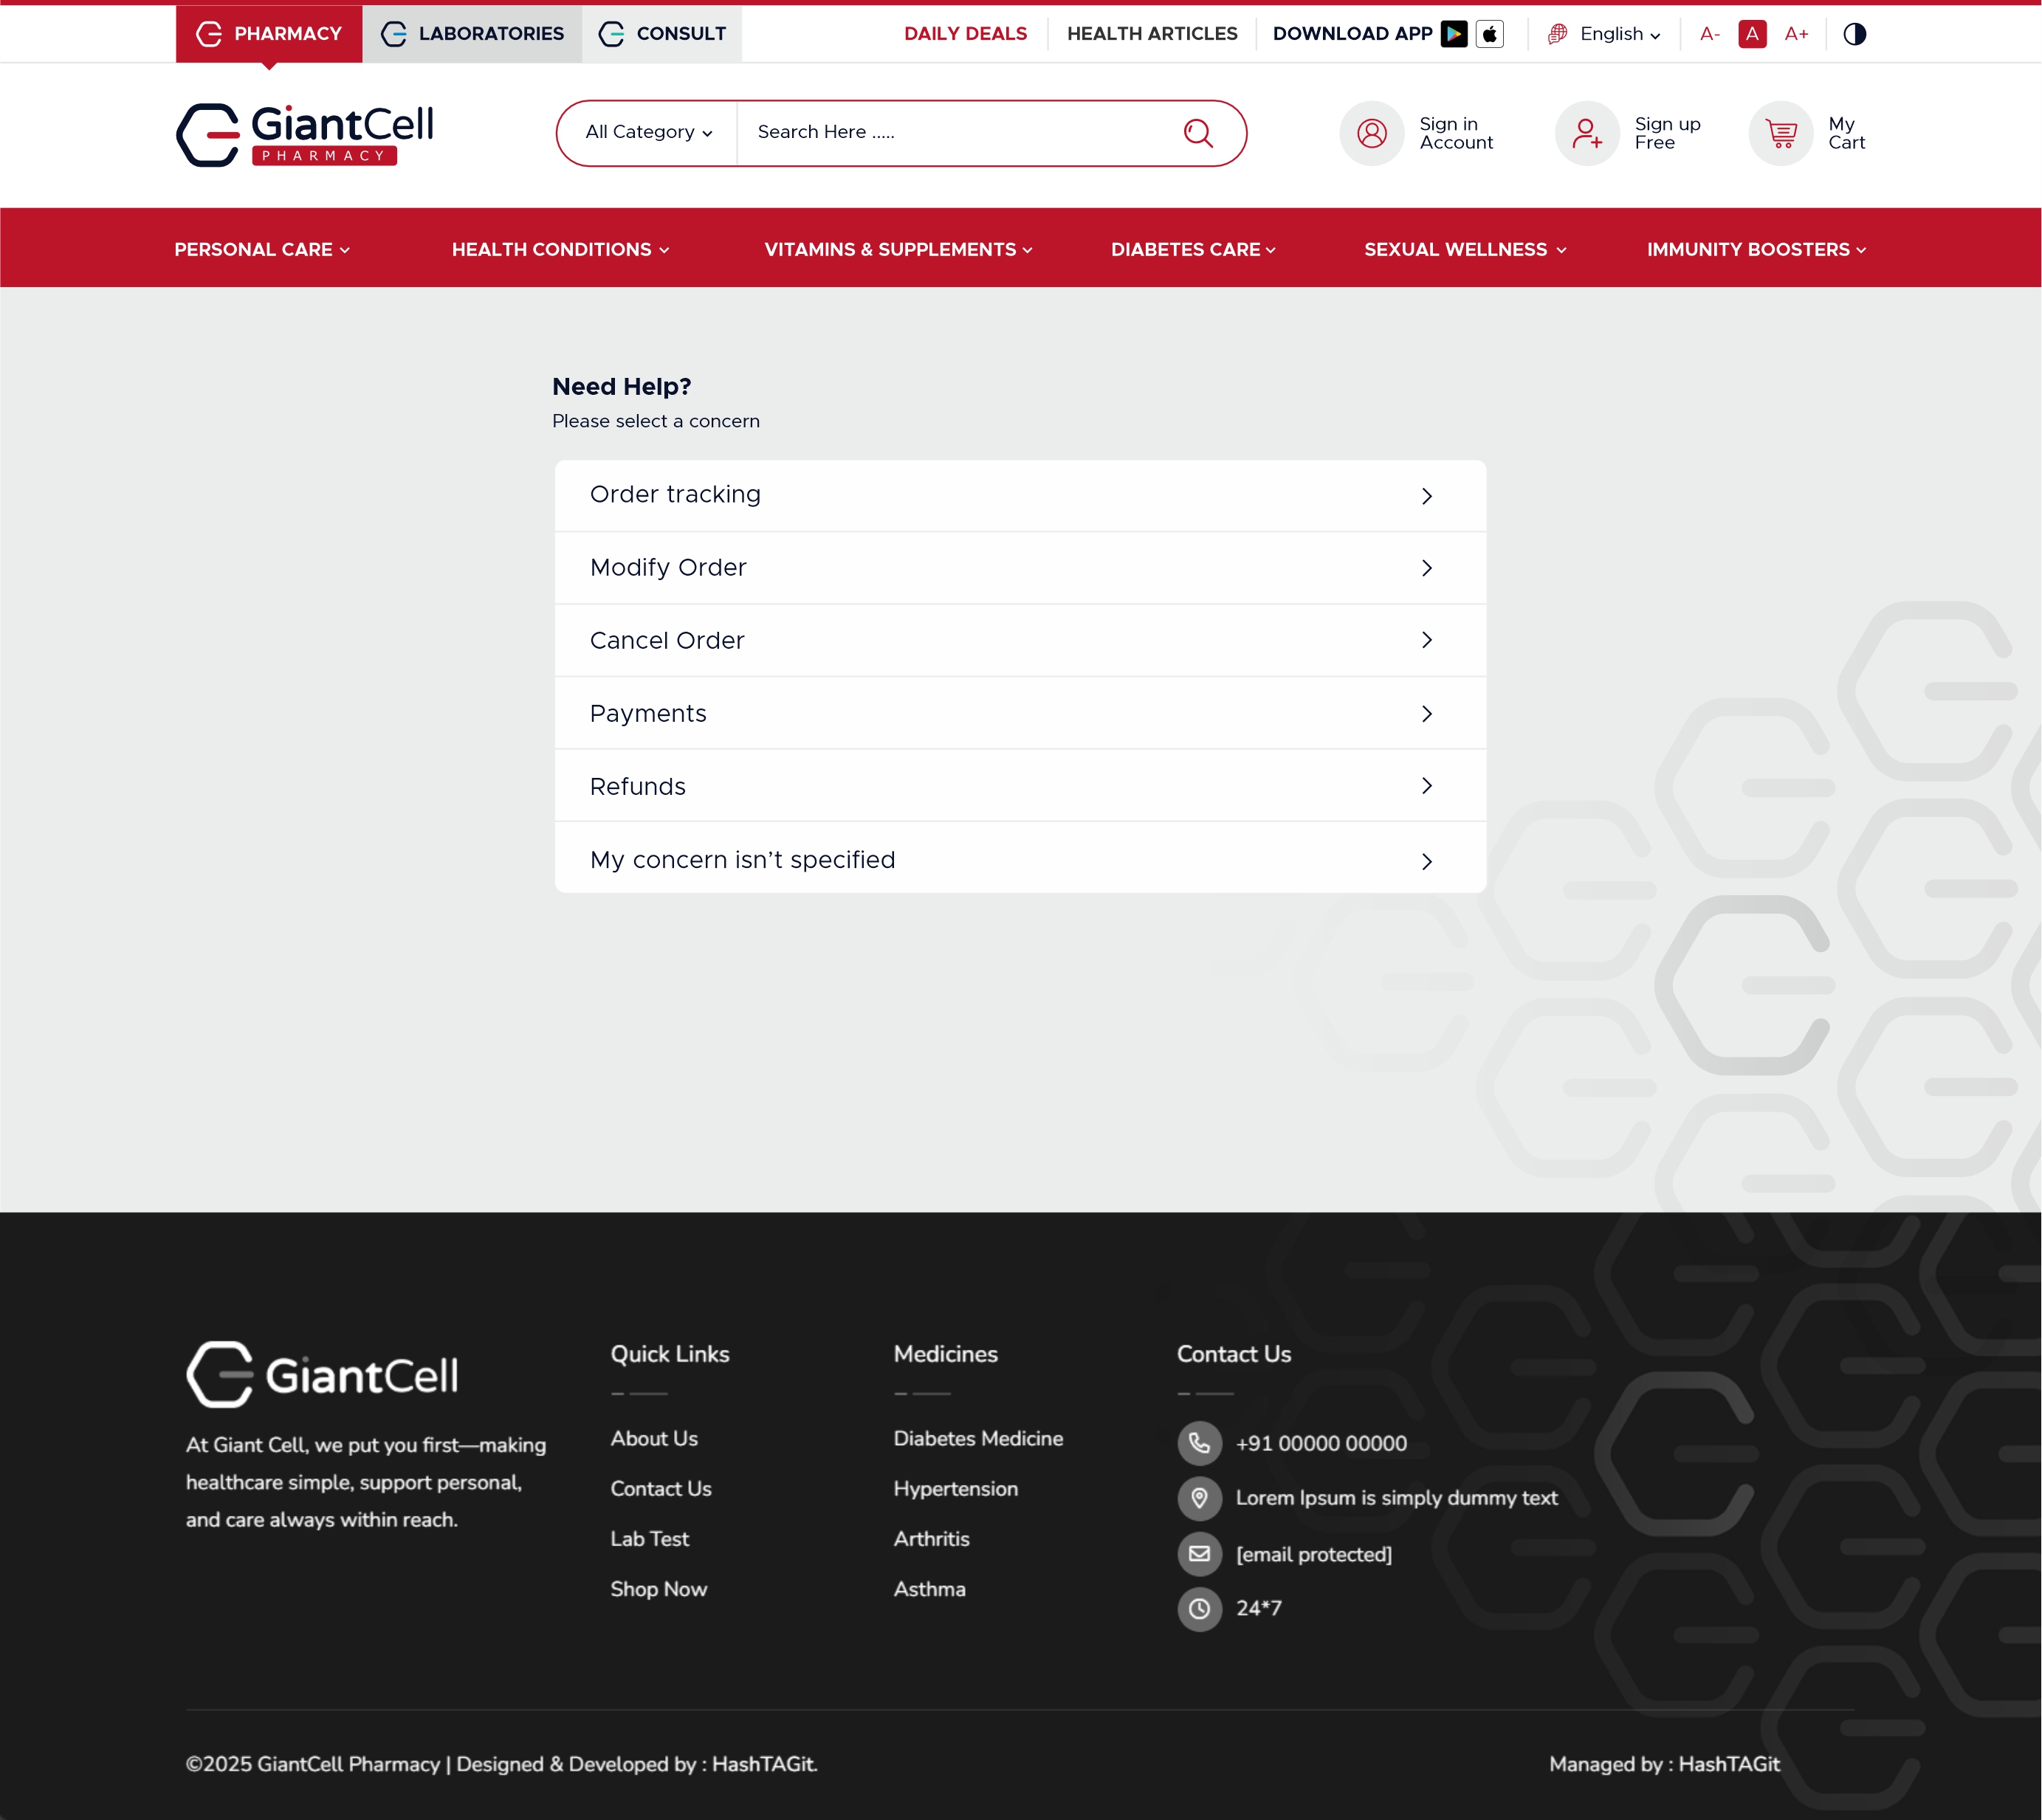Image resolution: width=2042 pixels, height=1820 pixels.
Task: Open the Daily Deals link
Action: coord(964,34)
